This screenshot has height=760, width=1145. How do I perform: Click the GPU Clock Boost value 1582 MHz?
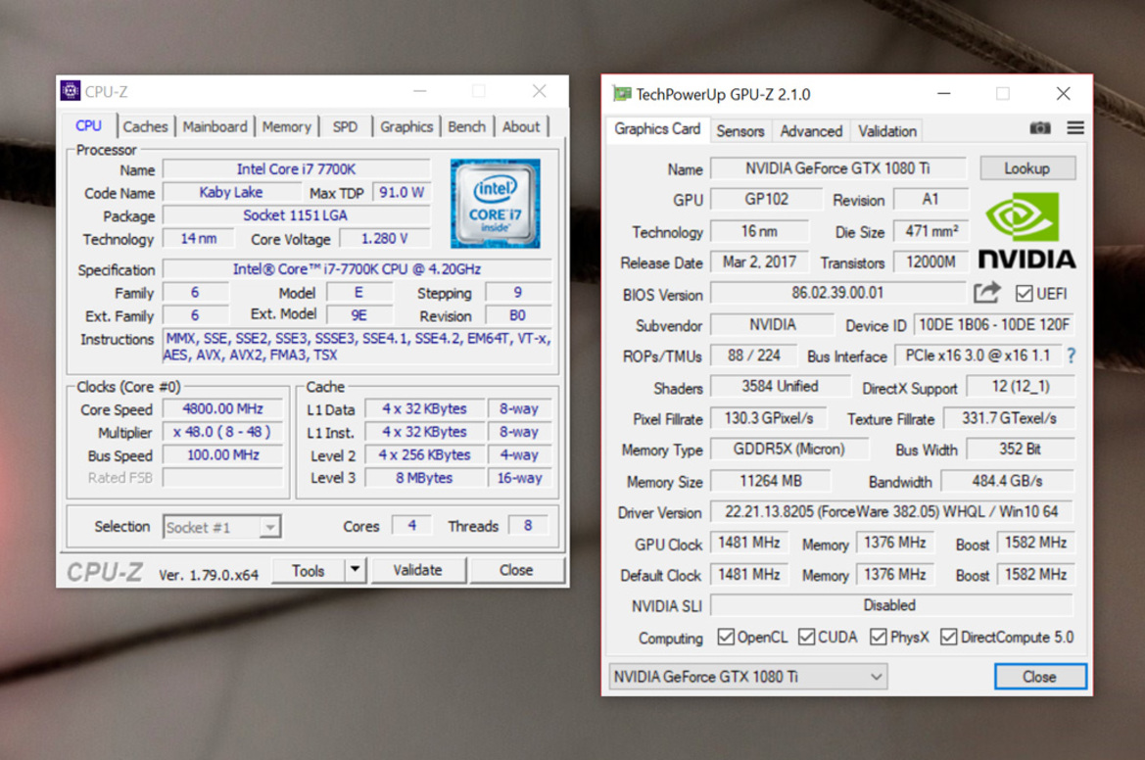point(1035,543)
